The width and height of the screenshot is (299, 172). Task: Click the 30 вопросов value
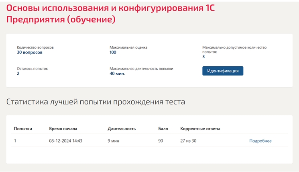tap(30, 52)
